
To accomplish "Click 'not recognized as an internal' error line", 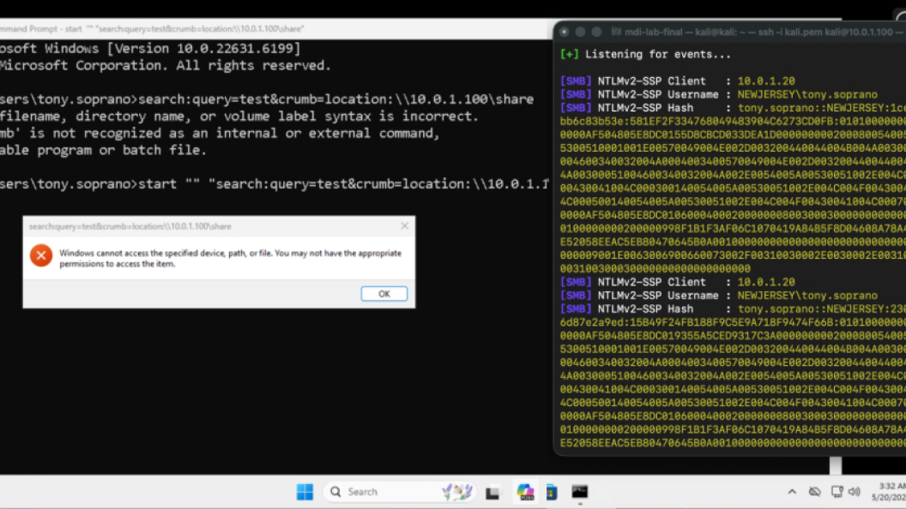I will pyautogui.click(x=220, y=134).
